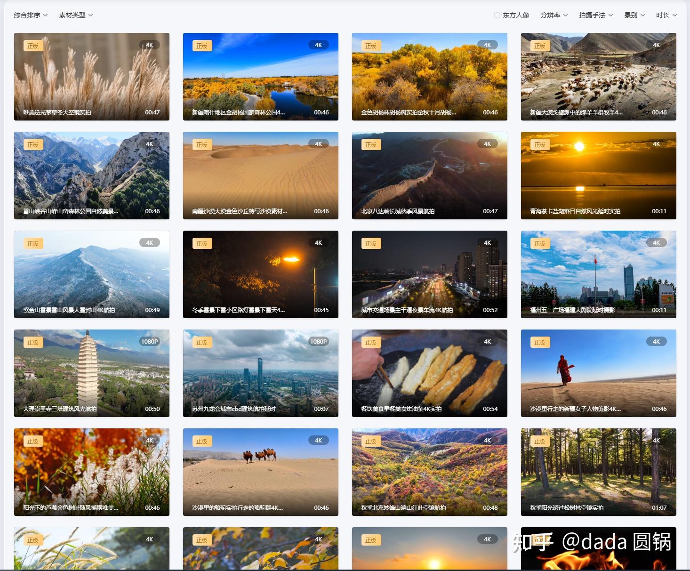The height and width of the screenshot is (571, 690).
Task: Open the 分辨率 filter dropdown
Action: 554,15
